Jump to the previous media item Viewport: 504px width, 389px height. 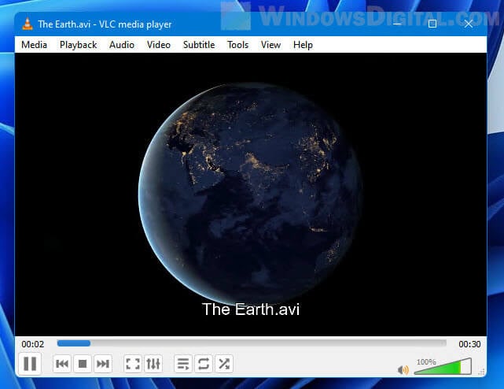[x=61, y=364]
